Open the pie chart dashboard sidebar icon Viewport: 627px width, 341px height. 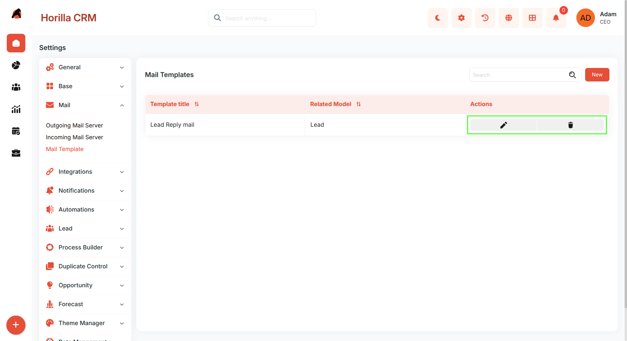pos(16,65)
